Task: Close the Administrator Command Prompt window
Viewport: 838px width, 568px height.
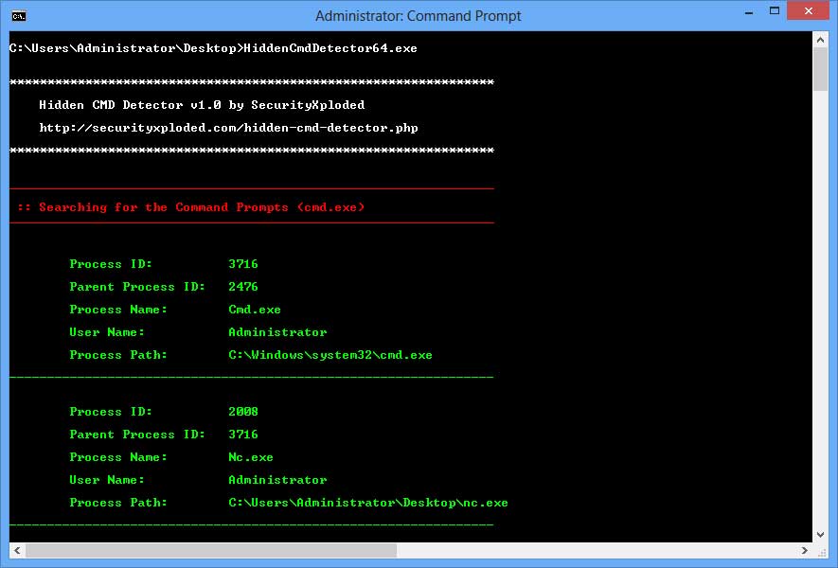Action: tap(808, 11)
